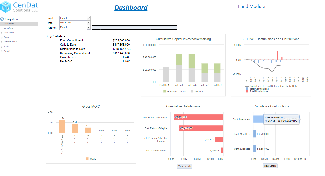Open the Date dropdown showing ITD 2019-Q3
The image size is (325, 176).
coord(88,23)
